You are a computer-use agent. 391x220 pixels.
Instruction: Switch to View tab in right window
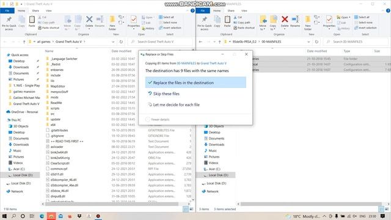(244, 11)
